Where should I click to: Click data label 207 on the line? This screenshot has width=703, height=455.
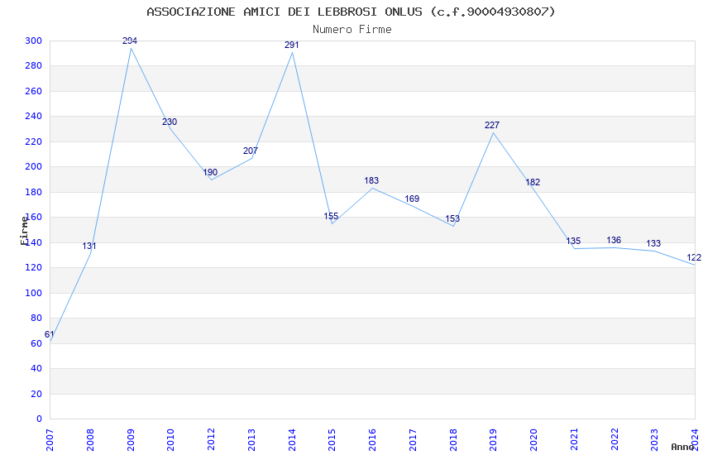250,151
